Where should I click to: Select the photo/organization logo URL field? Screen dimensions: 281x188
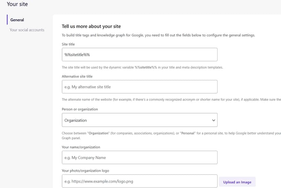click(139, 181)
